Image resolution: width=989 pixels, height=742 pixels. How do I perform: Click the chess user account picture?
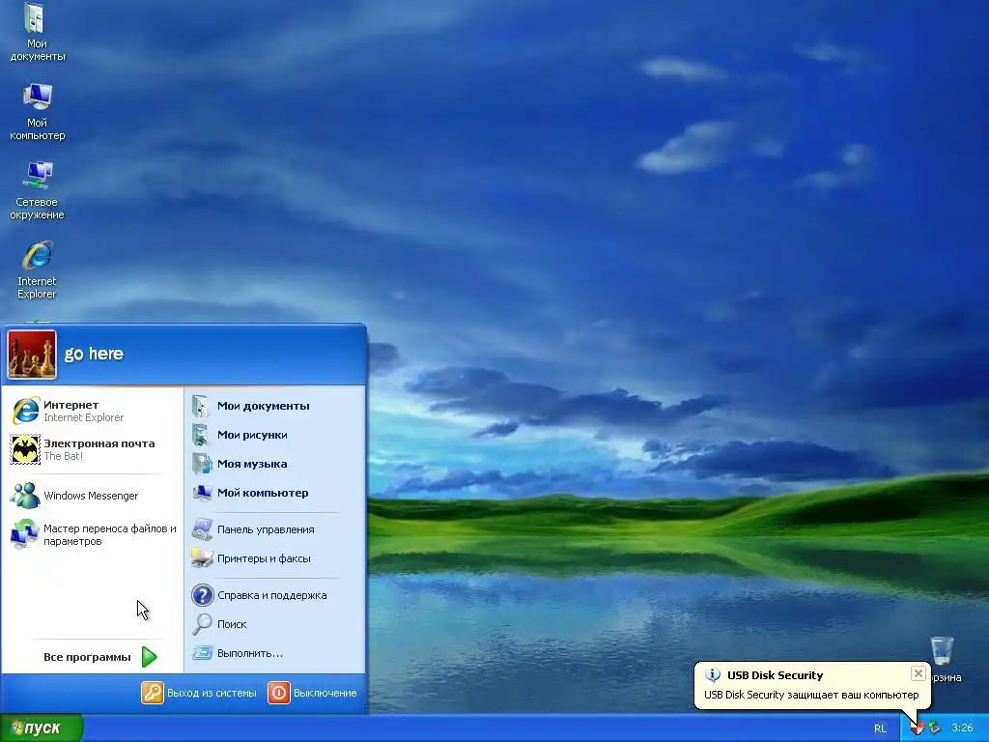pos(32,355)
